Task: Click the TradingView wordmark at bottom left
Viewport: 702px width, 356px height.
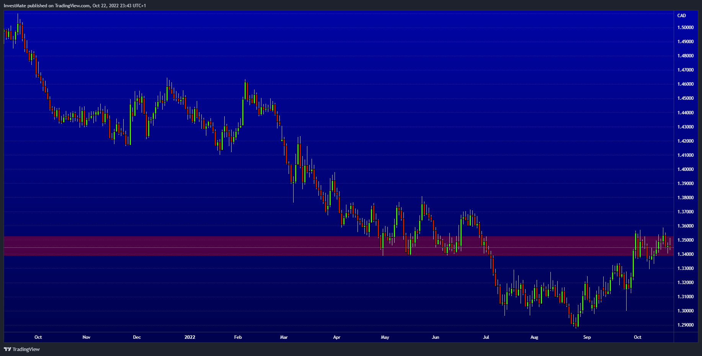Action: pyautogui.click(x=26, y=349)
